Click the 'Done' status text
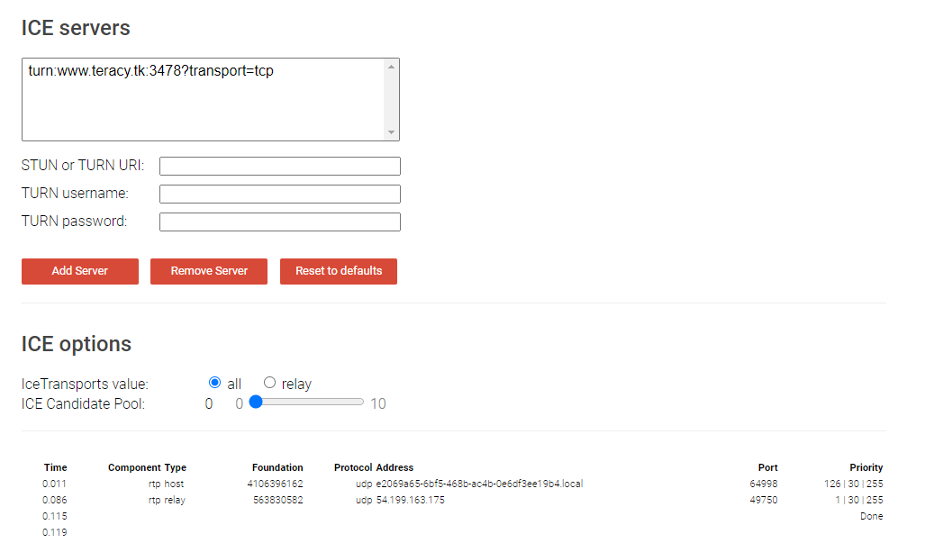934x543 pixels. (872, 516)
